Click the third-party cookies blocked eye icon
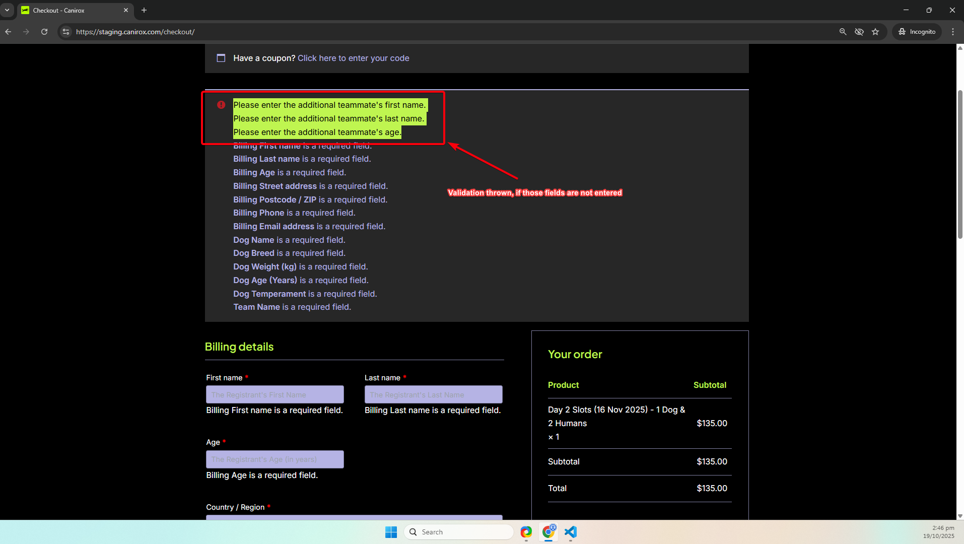 859,32
